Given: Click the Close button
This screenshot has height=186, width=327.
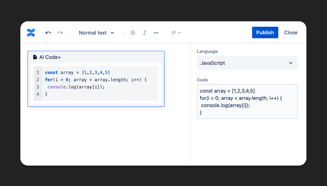Looking at the screenshot, I should 291,32.
